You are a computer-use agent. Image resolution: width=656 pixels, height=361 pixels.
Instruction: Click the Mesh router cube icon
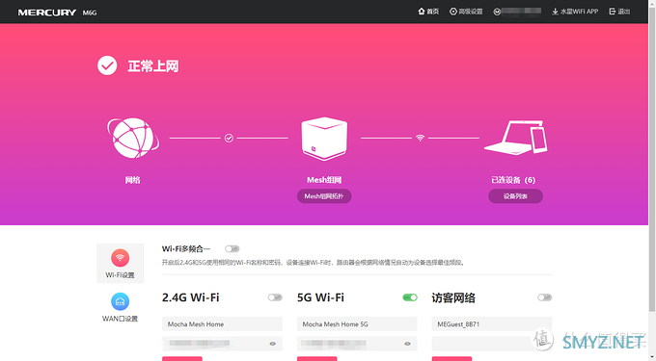pyautogui.click(x=324, y=139)
